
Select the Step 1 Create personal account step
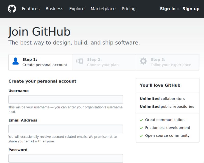[x=40, y=62]
